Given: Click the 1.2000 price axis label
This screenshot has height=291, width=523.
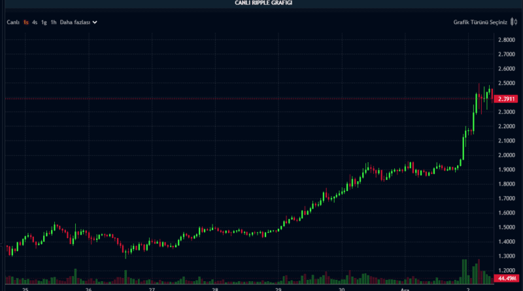Looking at the screenshot, I should tap(506, 271).
